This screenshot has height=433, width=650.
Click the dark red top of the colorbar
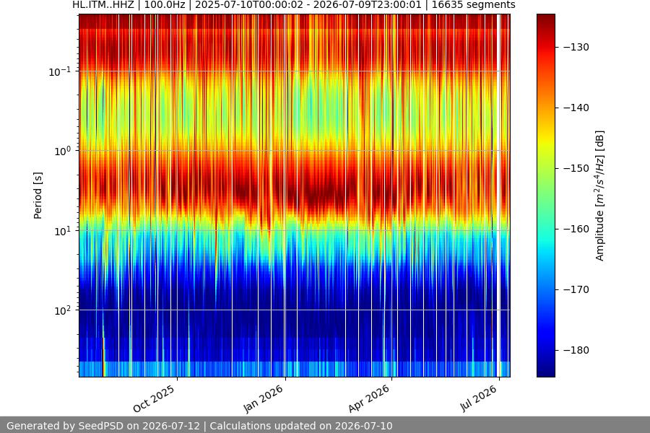(545, 21)
